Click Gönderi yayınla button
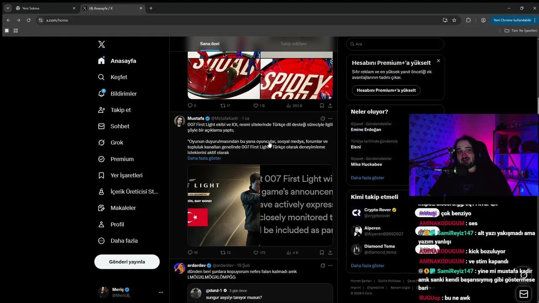 pos(127,262)
